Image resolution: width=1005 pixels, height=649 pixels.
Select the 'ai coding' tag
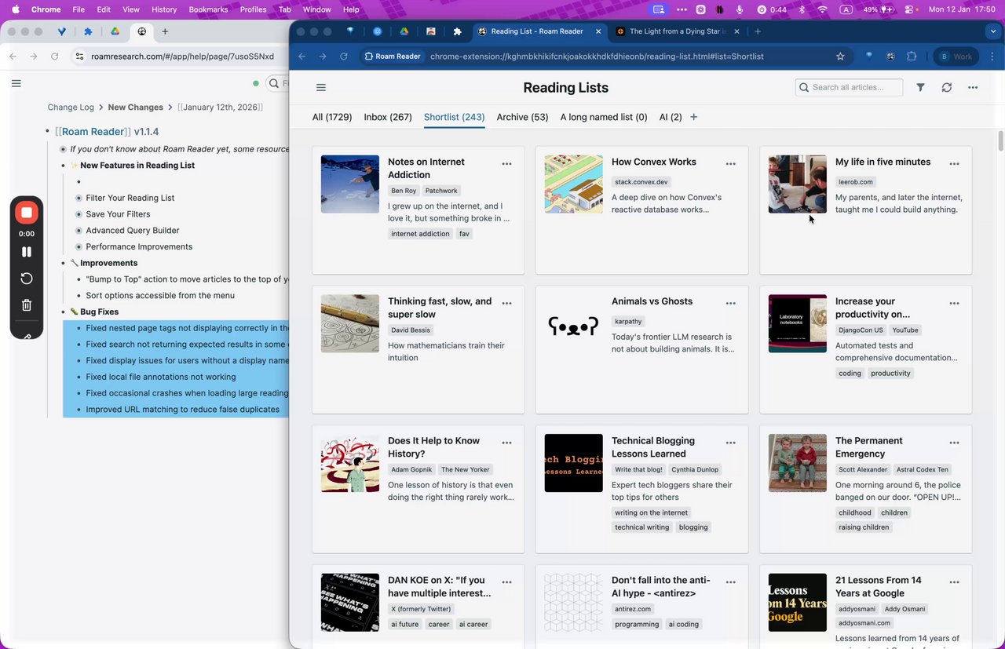point(683,625)
